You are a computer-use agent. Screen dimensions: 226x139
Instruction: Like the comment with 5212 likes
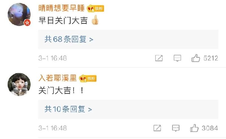click(x=196, y=58)
